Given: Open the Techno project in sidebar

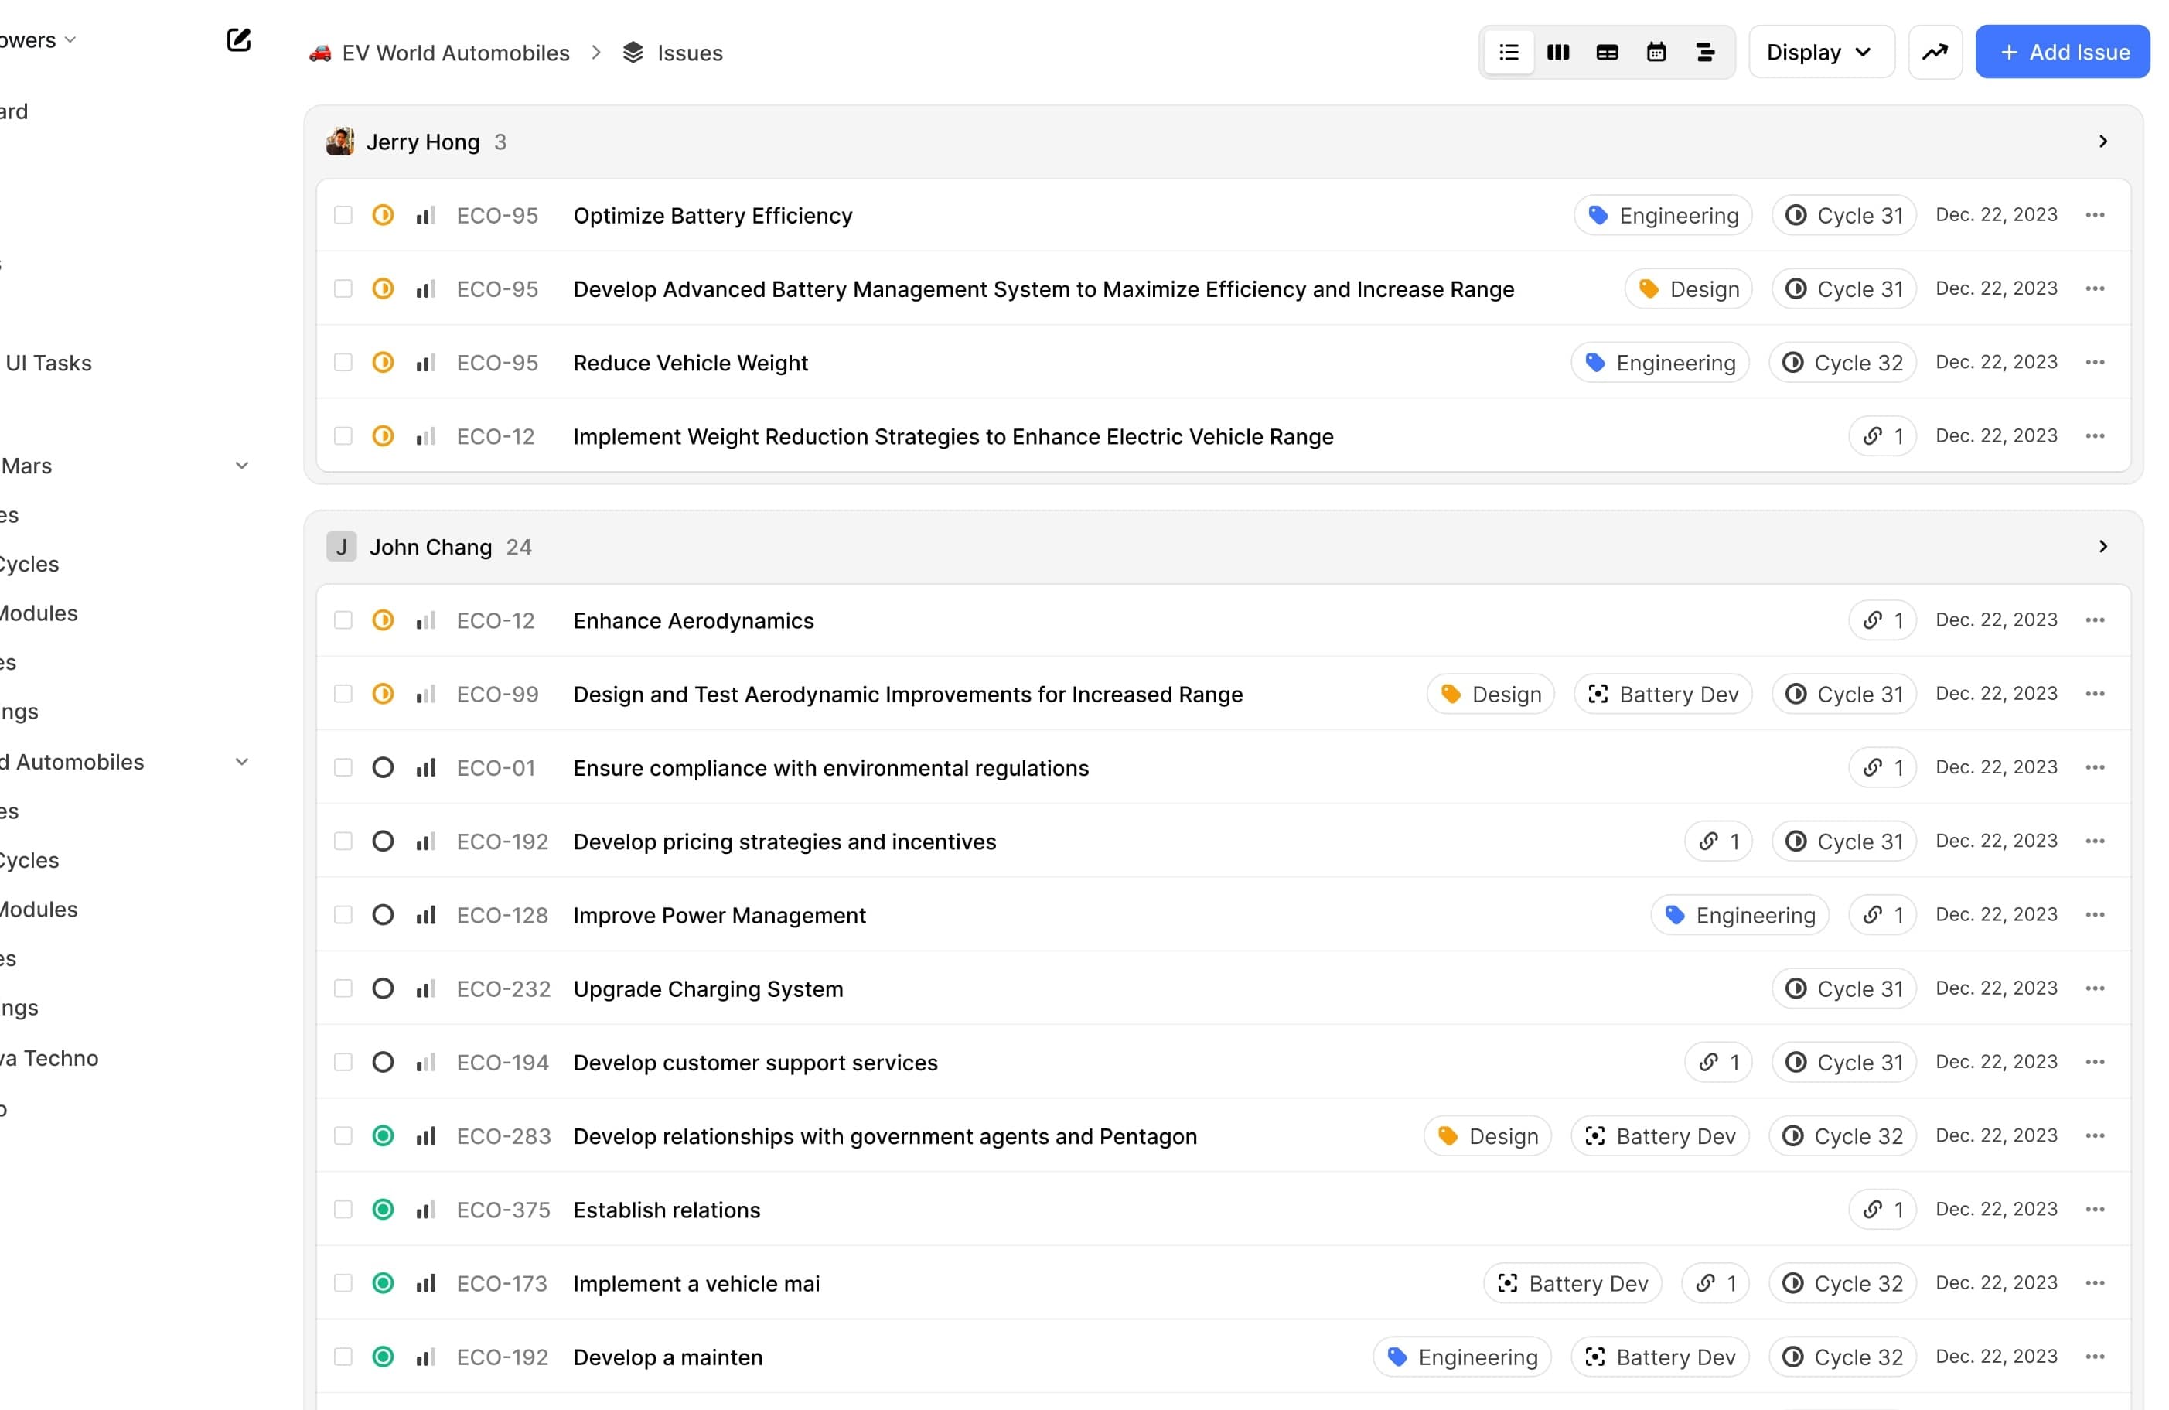Looking at the screenshot, I should point(49,1058).
